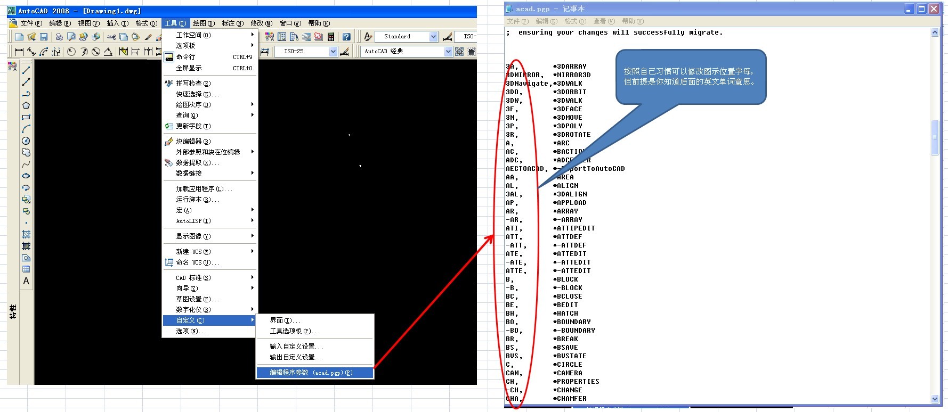Click the QuickCalc calculator icon
This screenshot has height=412, width=948.
331,37
